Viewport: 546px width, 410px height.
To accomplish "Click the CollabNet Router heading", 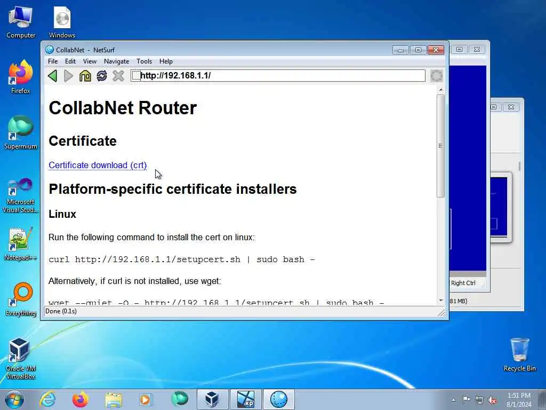I will point(123,108).
